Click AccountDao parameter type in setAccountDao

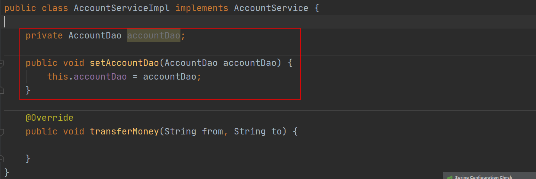191,63
